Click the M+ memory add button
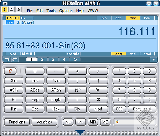 coord(68,122)
